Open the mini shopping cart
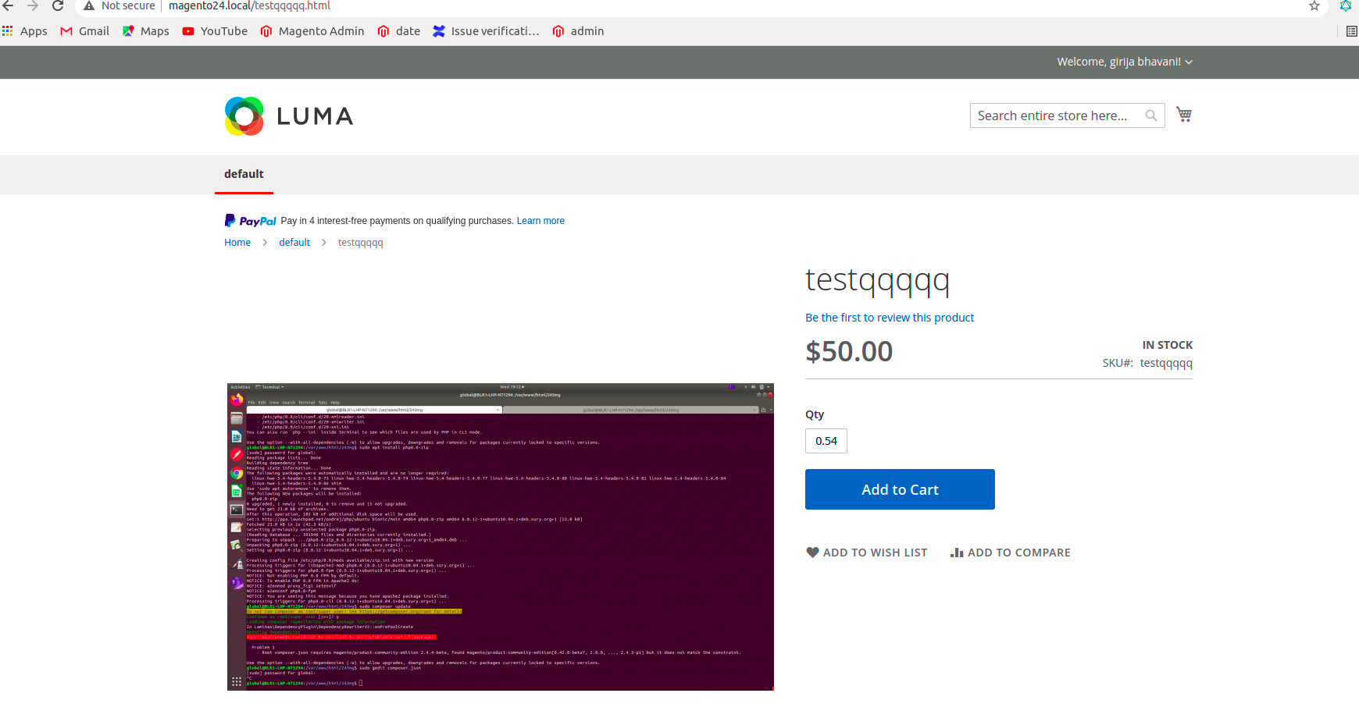 click(1184, 114)
